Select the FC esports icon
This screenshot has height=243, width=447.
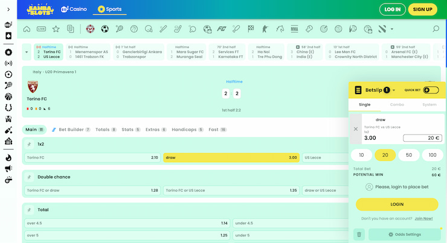[x=222, y=29]
